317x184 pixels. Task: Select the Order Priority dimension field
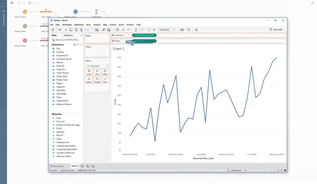[x=62, y=73]
